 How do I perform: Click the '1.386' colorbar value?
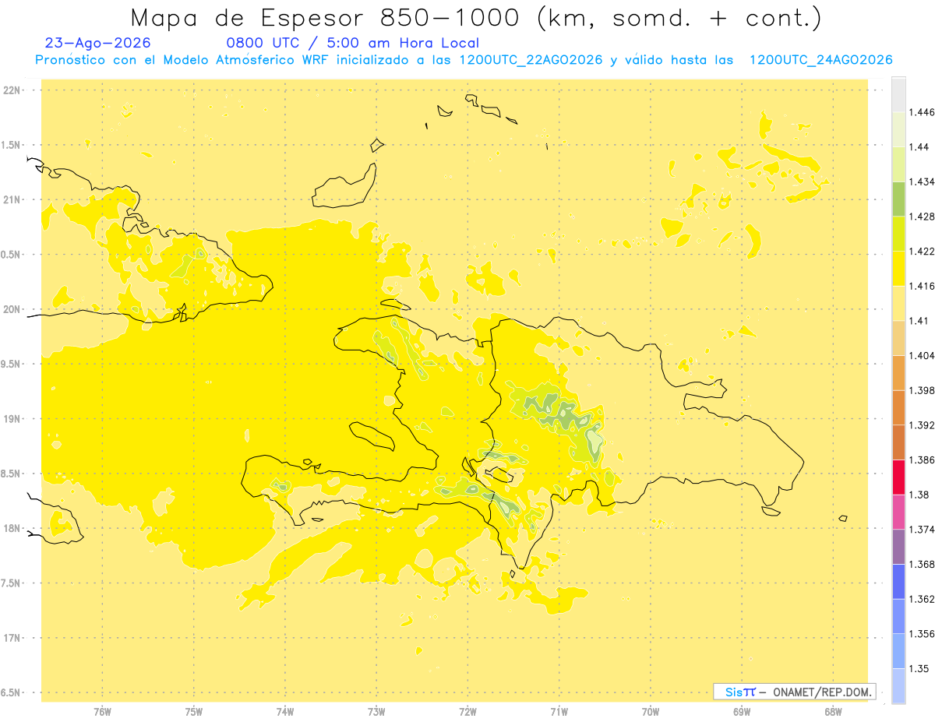pyautogui.click(x=923, y=460)
